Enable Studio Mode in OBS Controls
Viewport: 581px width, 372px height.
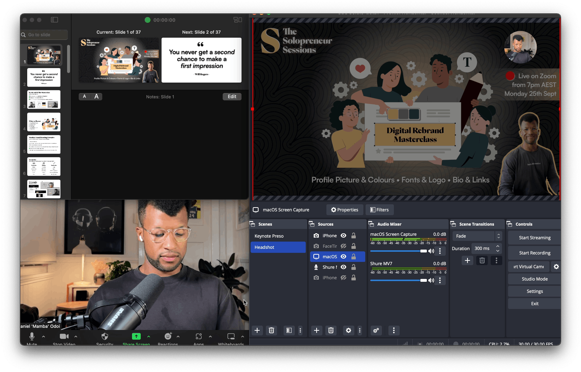535,279
